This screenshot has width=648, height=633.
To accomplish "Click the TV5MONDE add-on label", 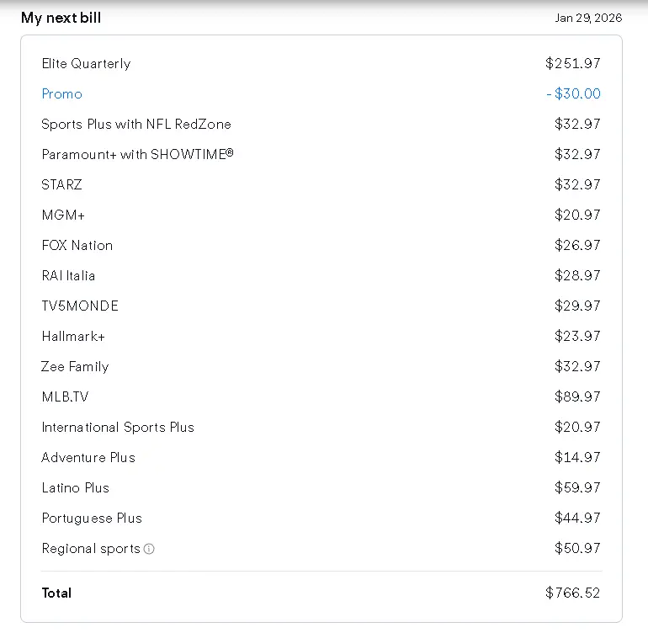I will 80,306.
